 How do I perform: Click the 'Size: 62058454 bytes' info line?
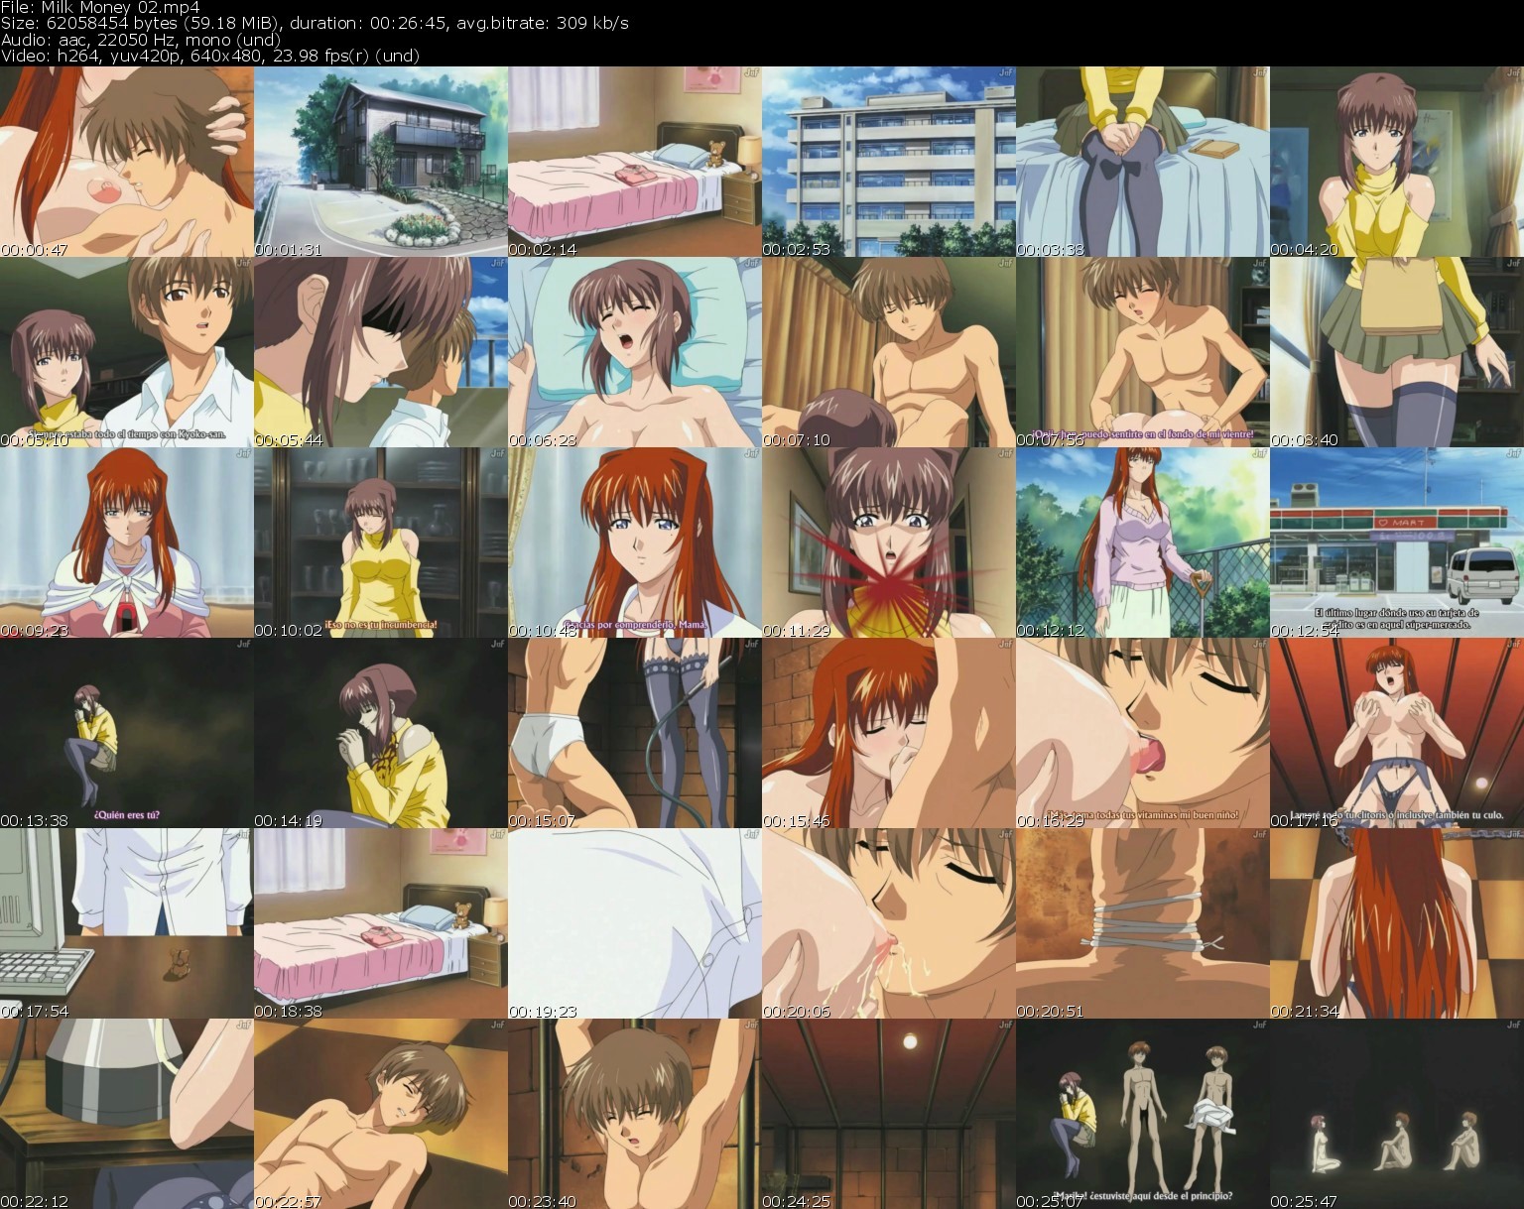coord(315,23)
